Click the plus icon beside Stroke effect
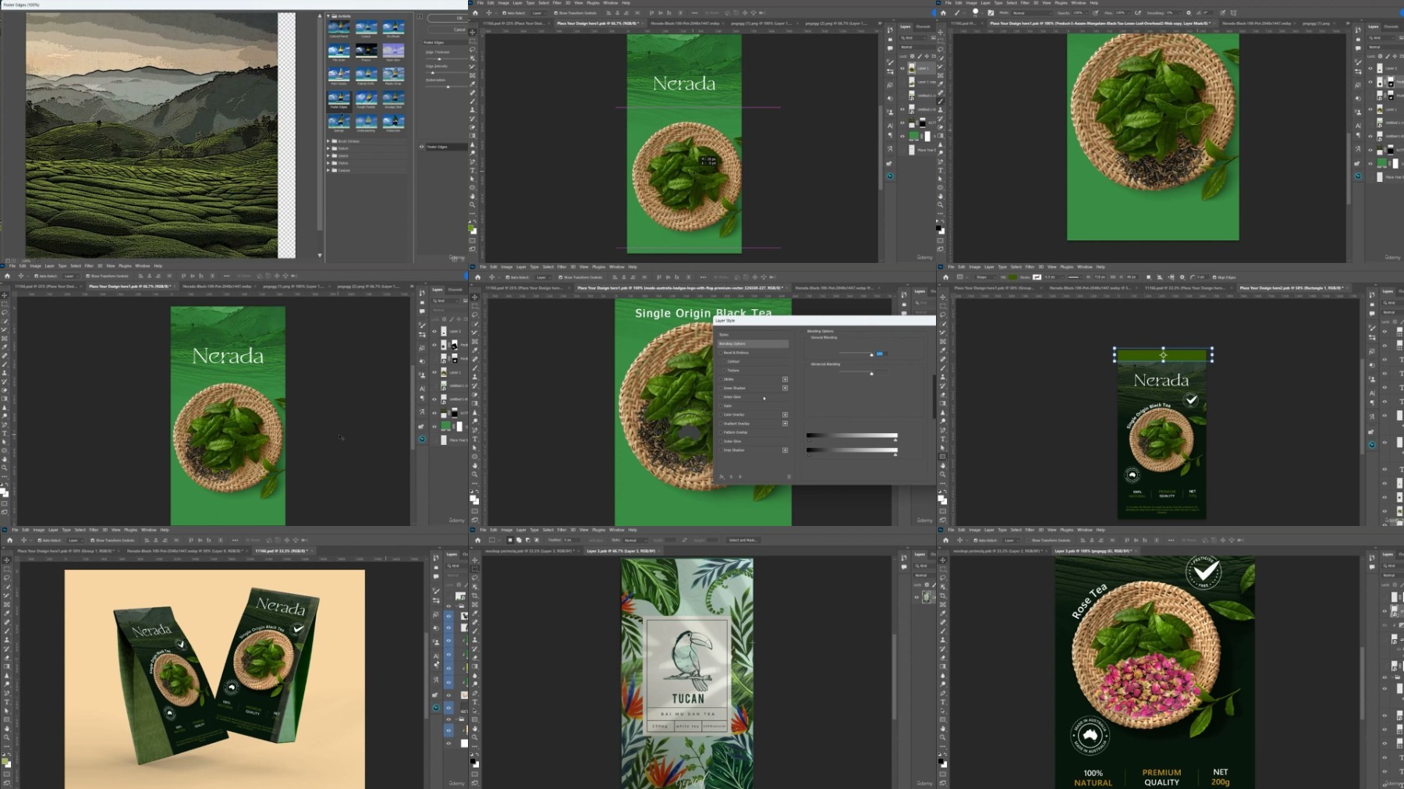Screen dimensions: 1404x789 tap(785, 379)
